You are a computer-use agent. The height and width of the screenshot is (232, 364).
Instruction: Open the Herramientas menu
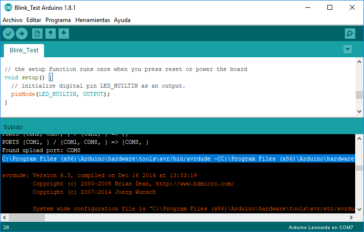coord(92,20)
